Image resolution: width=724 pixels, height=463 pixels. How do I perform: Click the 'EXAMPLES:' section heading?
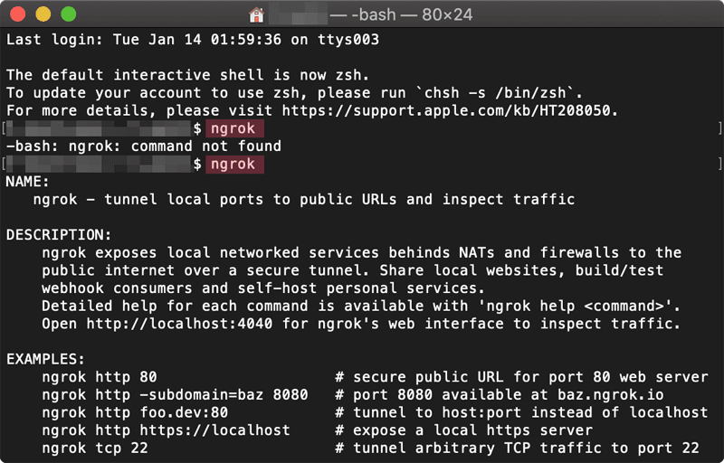pyautogui.click(x=45, y=359)
